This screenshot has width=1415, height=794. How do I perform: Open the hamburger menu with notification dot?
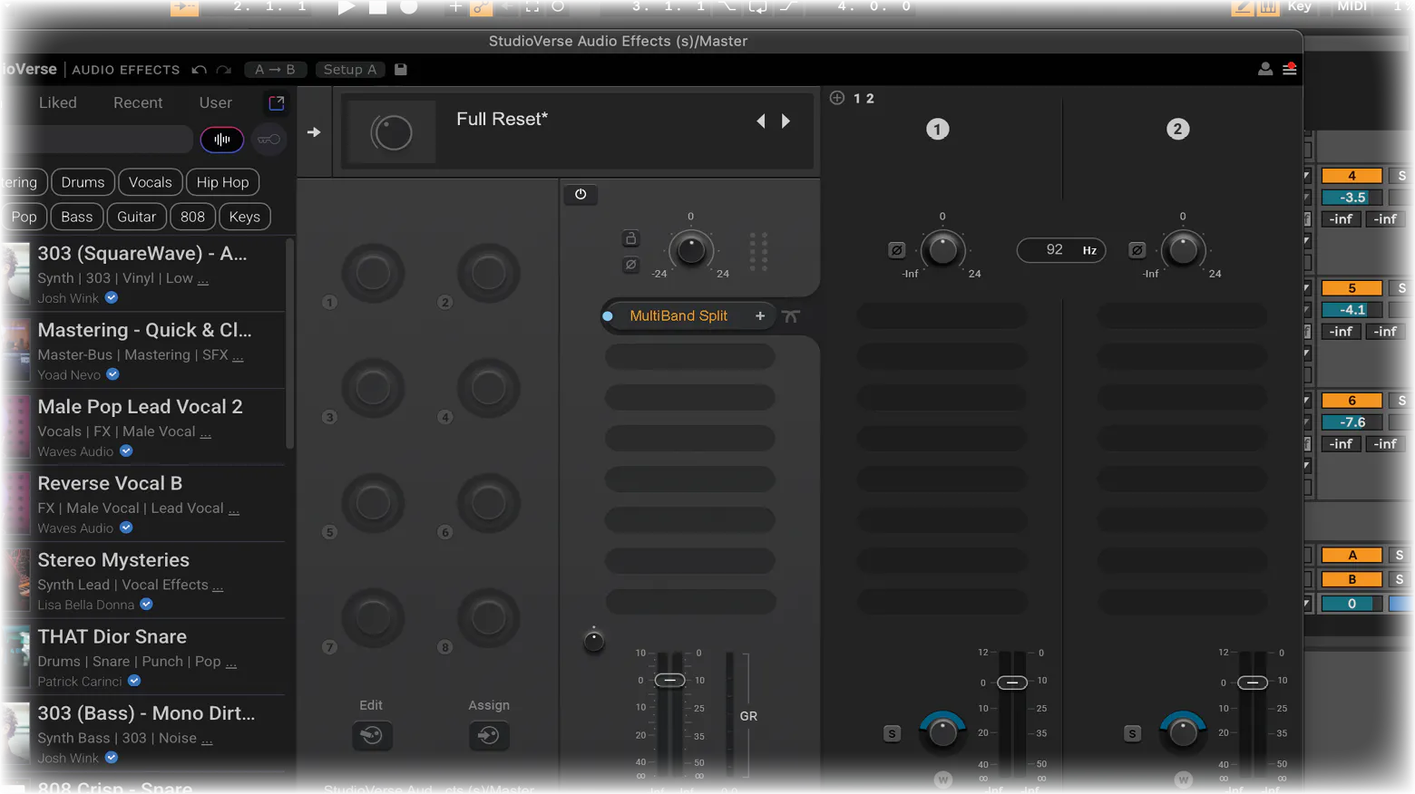point(1289,69)
